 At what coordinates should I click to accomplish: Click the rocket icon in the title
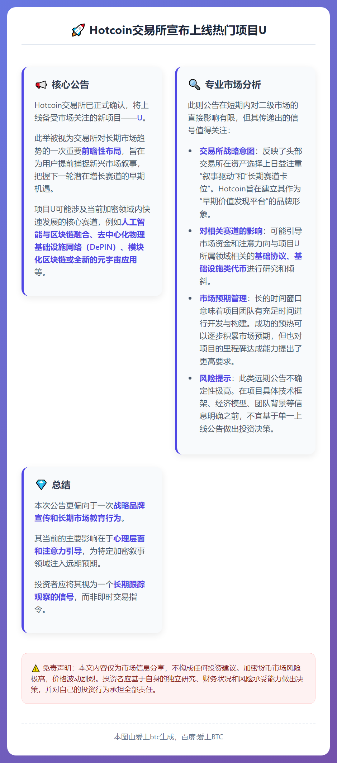click(x=78, y=30)
